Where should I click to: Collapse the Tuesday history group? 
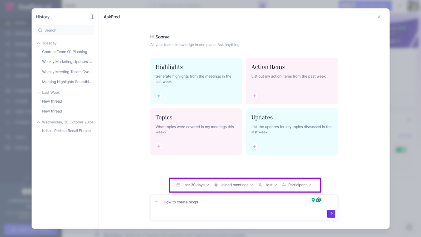pyautogui.click(x=39, y=43)
